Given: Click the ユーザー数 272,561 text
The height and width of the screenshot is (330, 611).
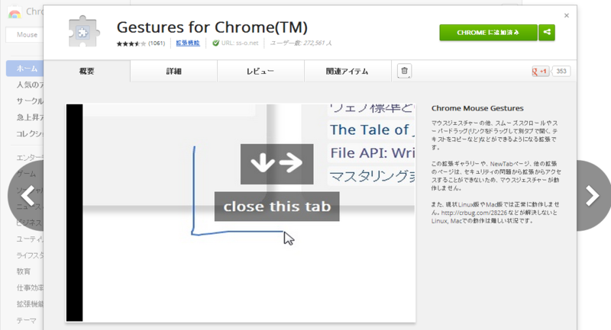Looking at the screenshot, I should [x=300, y=43].
